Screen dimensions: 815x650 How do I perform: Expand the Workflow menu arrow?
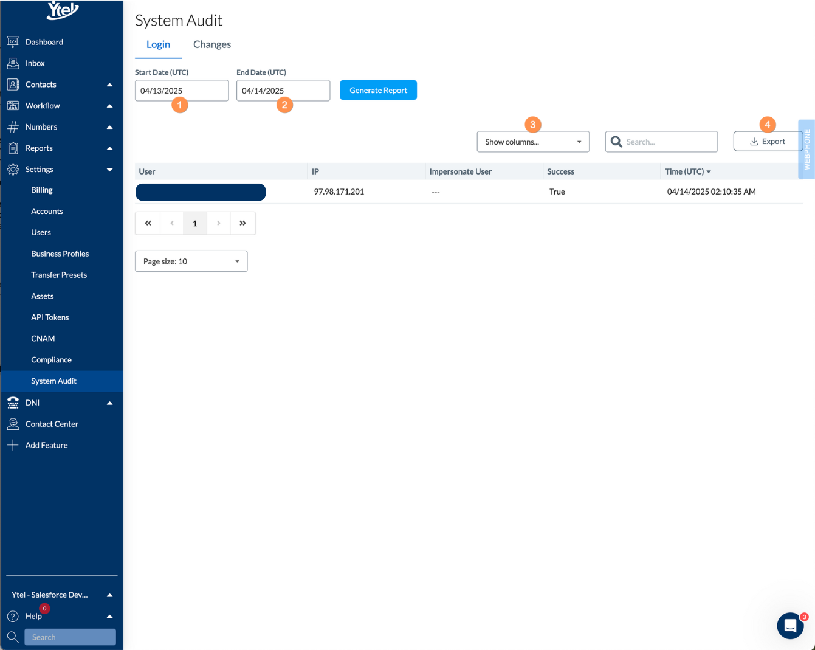[109, 106]
